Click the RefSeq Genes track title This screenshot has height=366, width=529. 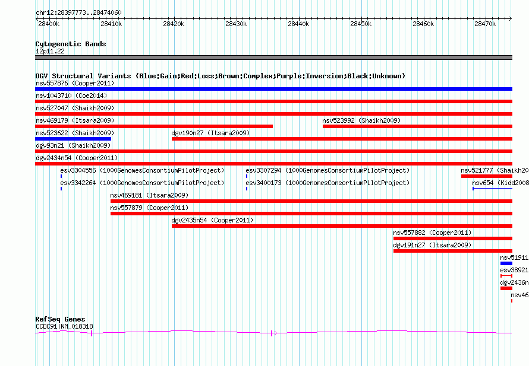point(60,319)
